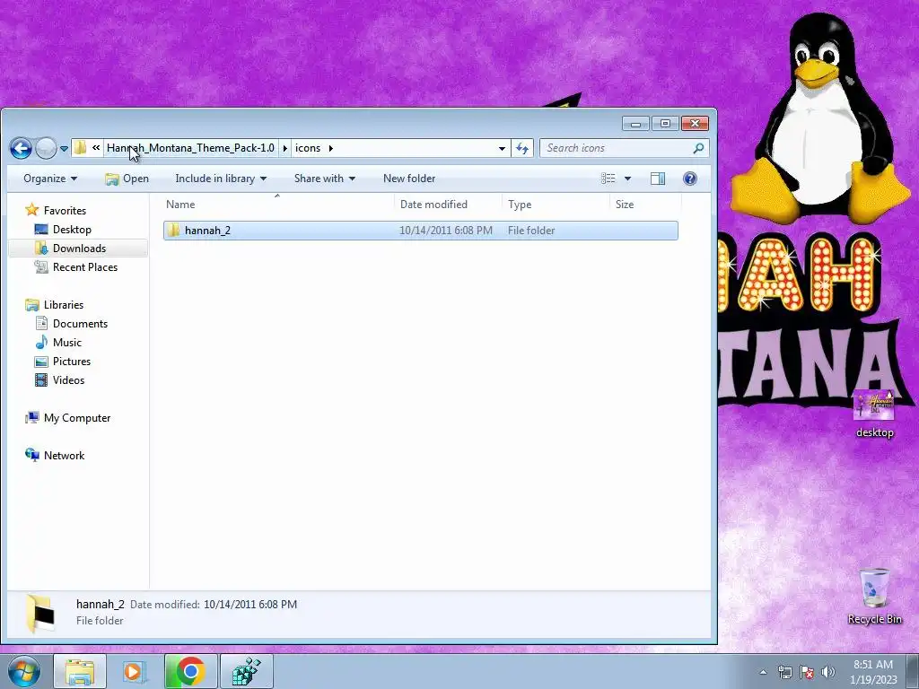Image resolution: width=919 pixels, height=689 pixels.
Task: Open Include in library menu
Action: pos(221,179)
